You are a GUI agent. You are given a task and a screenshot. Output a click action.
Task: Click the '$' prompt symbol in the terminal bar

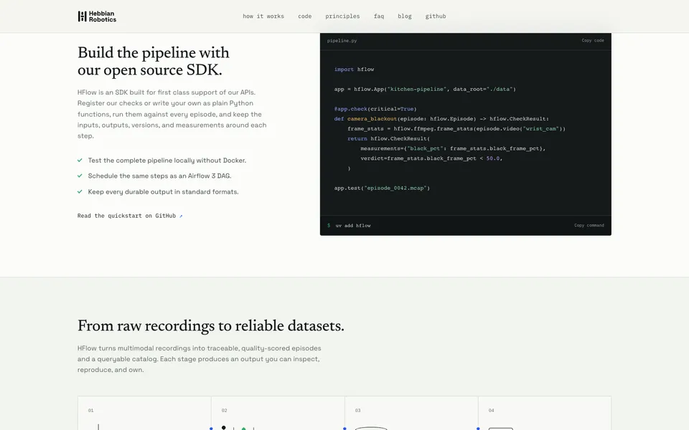pyautogui.click(x=329, y=226)
